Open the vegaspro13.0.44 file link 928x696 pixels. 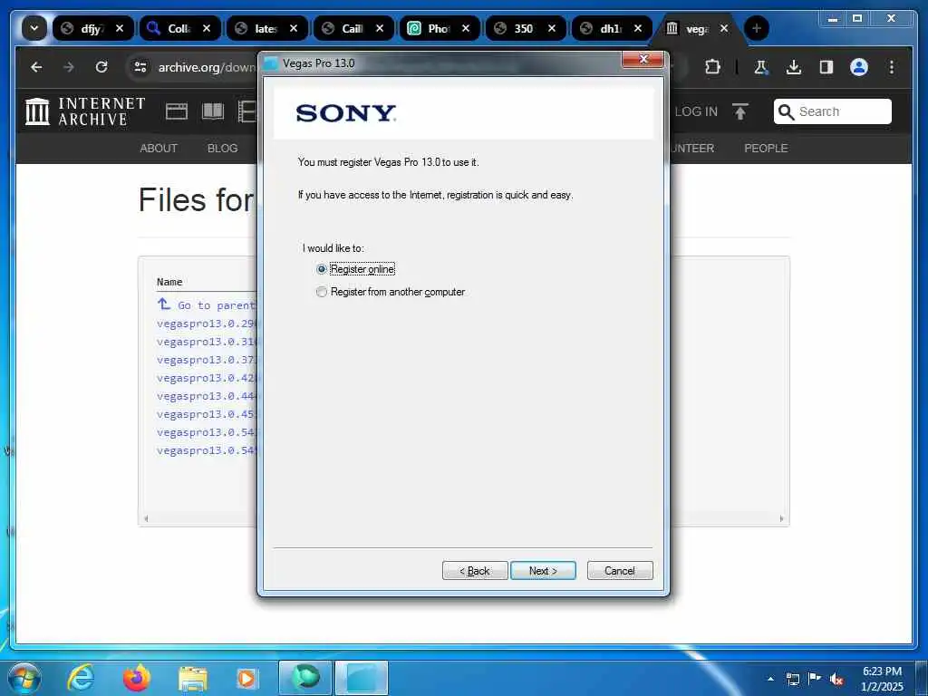[x=207, y=397]
